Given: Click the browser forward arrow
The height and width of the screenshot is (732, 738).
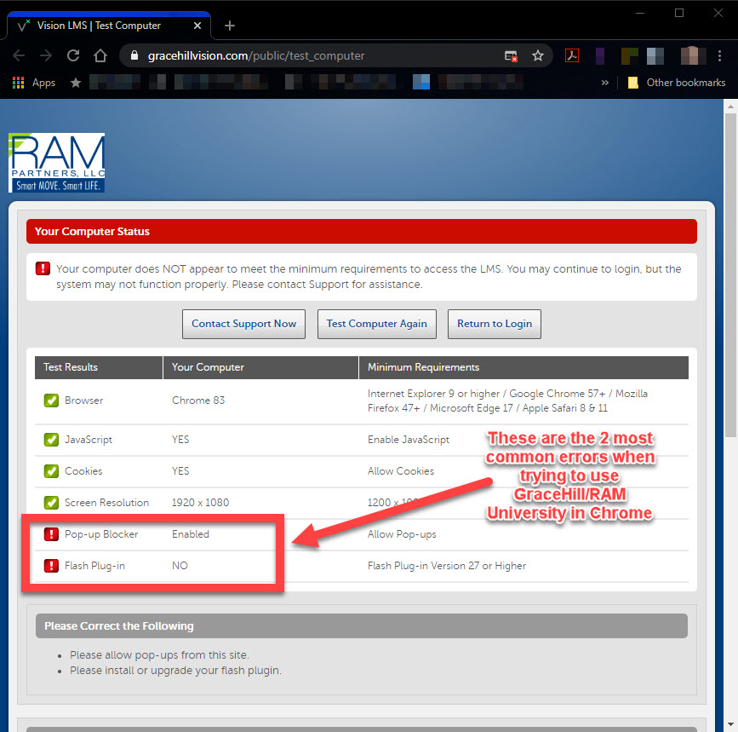Looking at the screenshot, I should [x=46, y=55].
